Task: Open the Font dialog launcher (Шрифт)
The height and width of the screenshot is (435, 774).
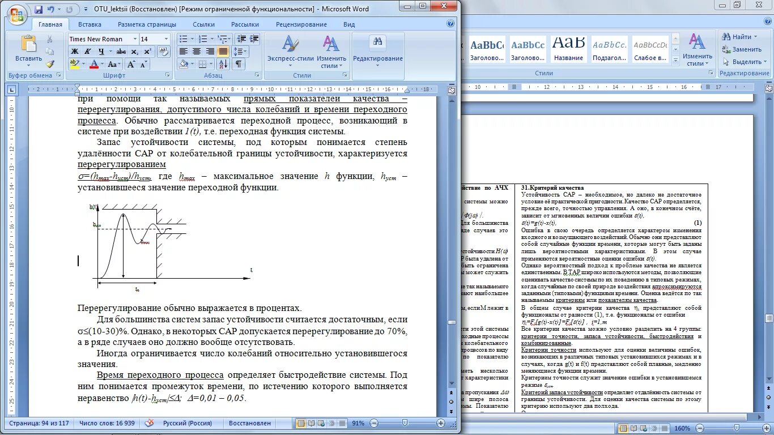Action: tap(167, 75)
